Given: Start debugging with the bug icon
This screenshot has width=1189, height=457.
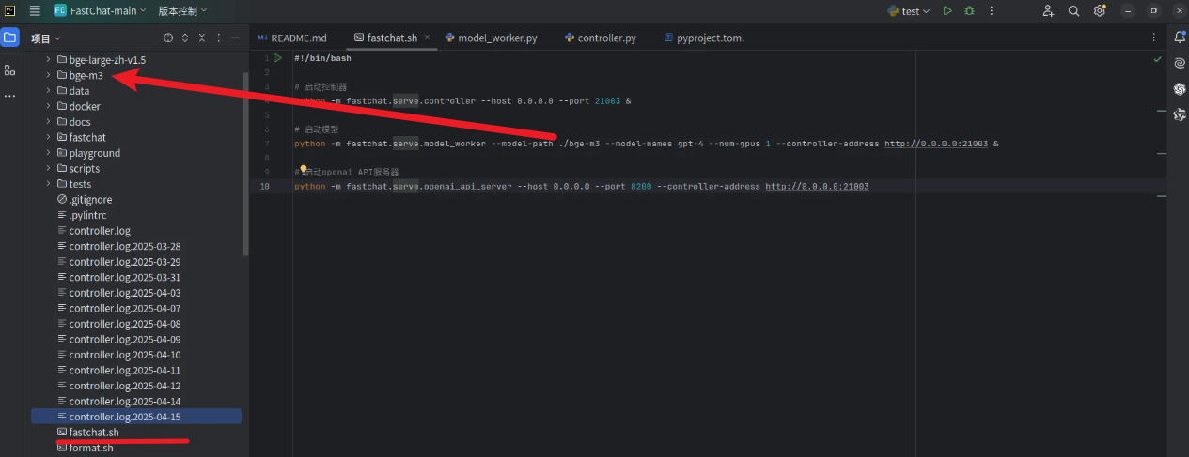Looking at the screenshot, I should click(x=969, y=11).
